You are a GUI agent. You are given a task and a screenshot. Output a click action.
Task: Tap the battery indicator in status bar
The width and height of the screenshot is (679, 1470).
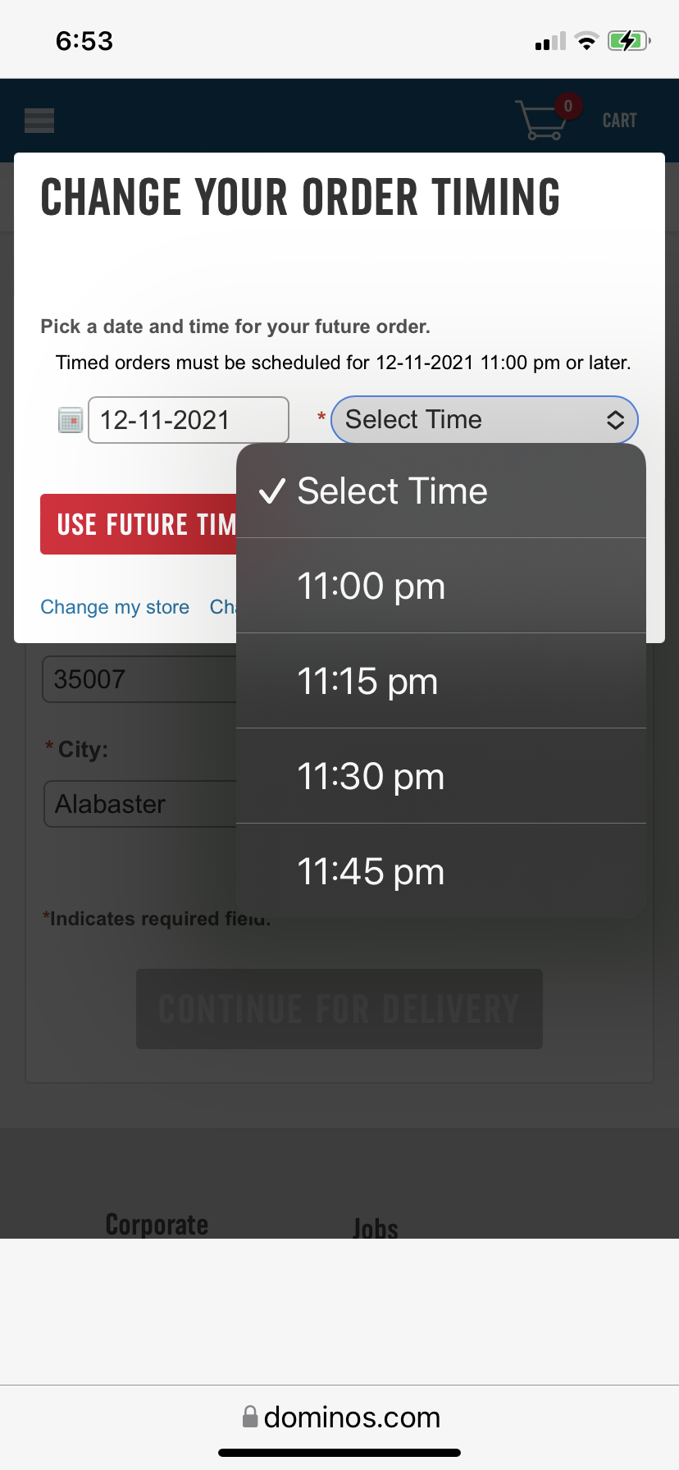click(x=628, y=41)
